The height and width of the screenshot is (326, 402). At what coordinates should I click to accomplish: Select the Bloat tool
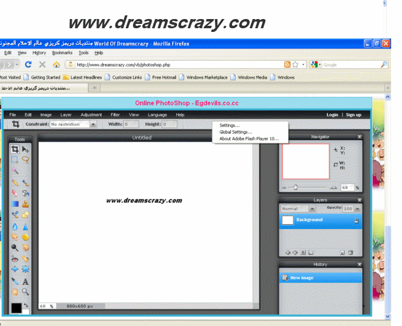click(15, 269)
